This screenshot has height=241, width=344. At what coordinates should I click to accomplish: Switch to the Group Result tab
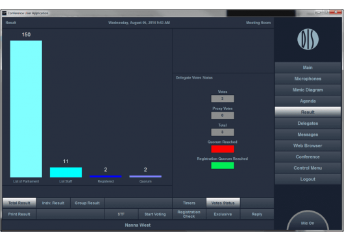pos(87,203)
